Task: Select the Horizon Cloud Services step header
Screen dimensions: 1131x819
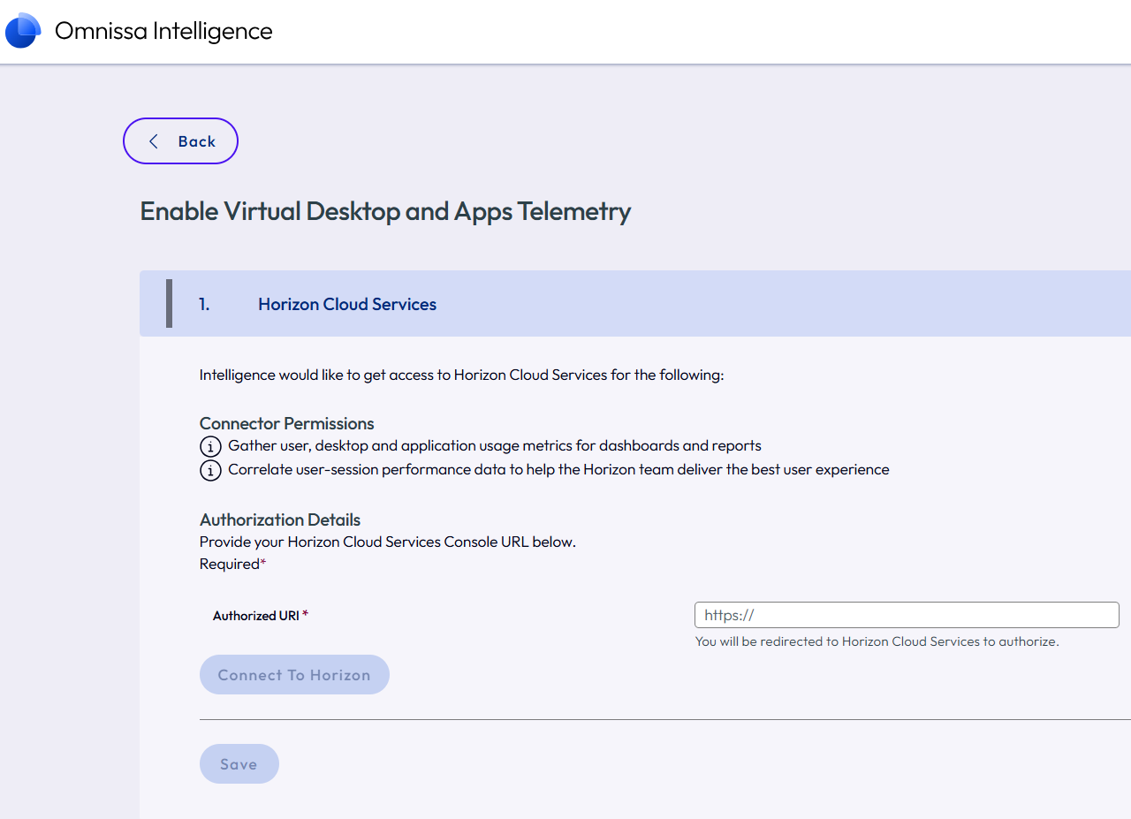Action: (635, 304)
